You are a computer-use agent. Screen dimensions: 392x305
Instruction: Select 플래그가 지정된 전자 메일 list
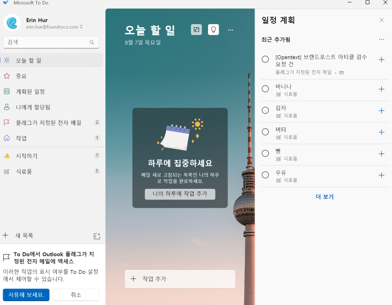point(48,123)
